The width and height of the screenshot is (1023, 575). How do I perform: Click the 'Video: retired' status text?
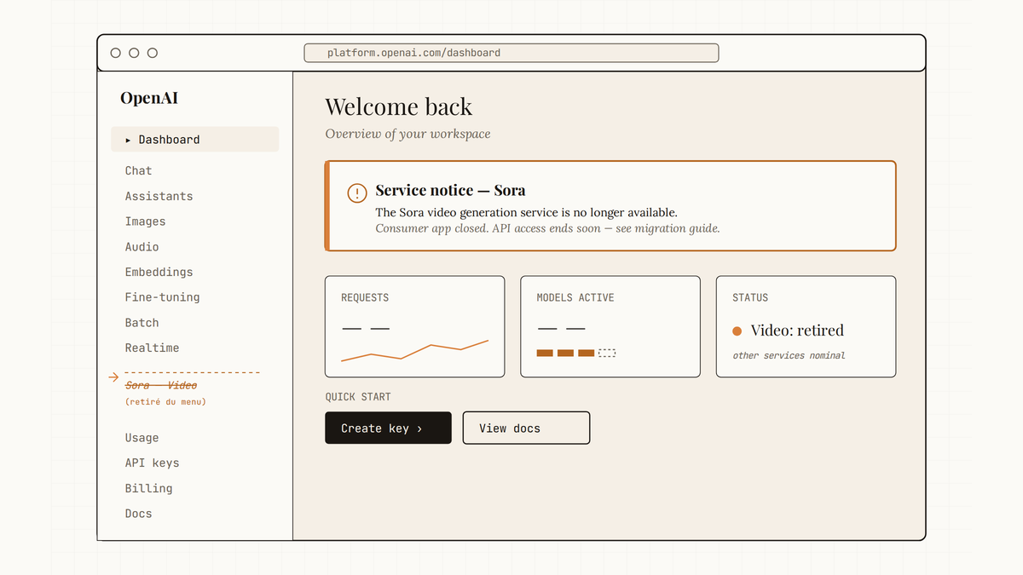pyautogui.click(x=797, y=331)
